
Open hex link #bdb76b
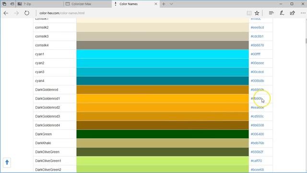click(x=257, y=143)
